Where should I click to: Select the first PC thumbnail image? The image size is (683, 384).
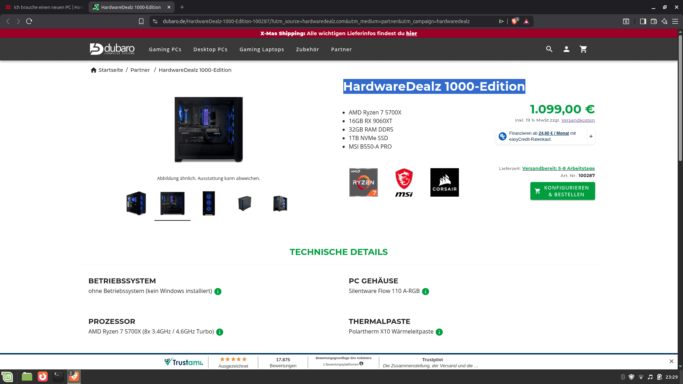pyautogui.click(x=136, y=203)
